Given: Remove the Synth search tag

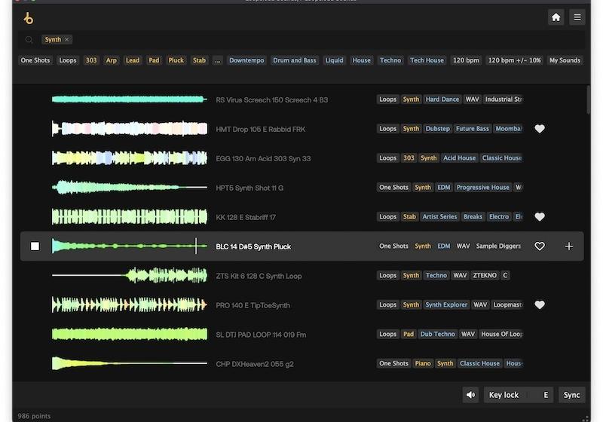Looking at the screenshot, I should coord(67,40).
